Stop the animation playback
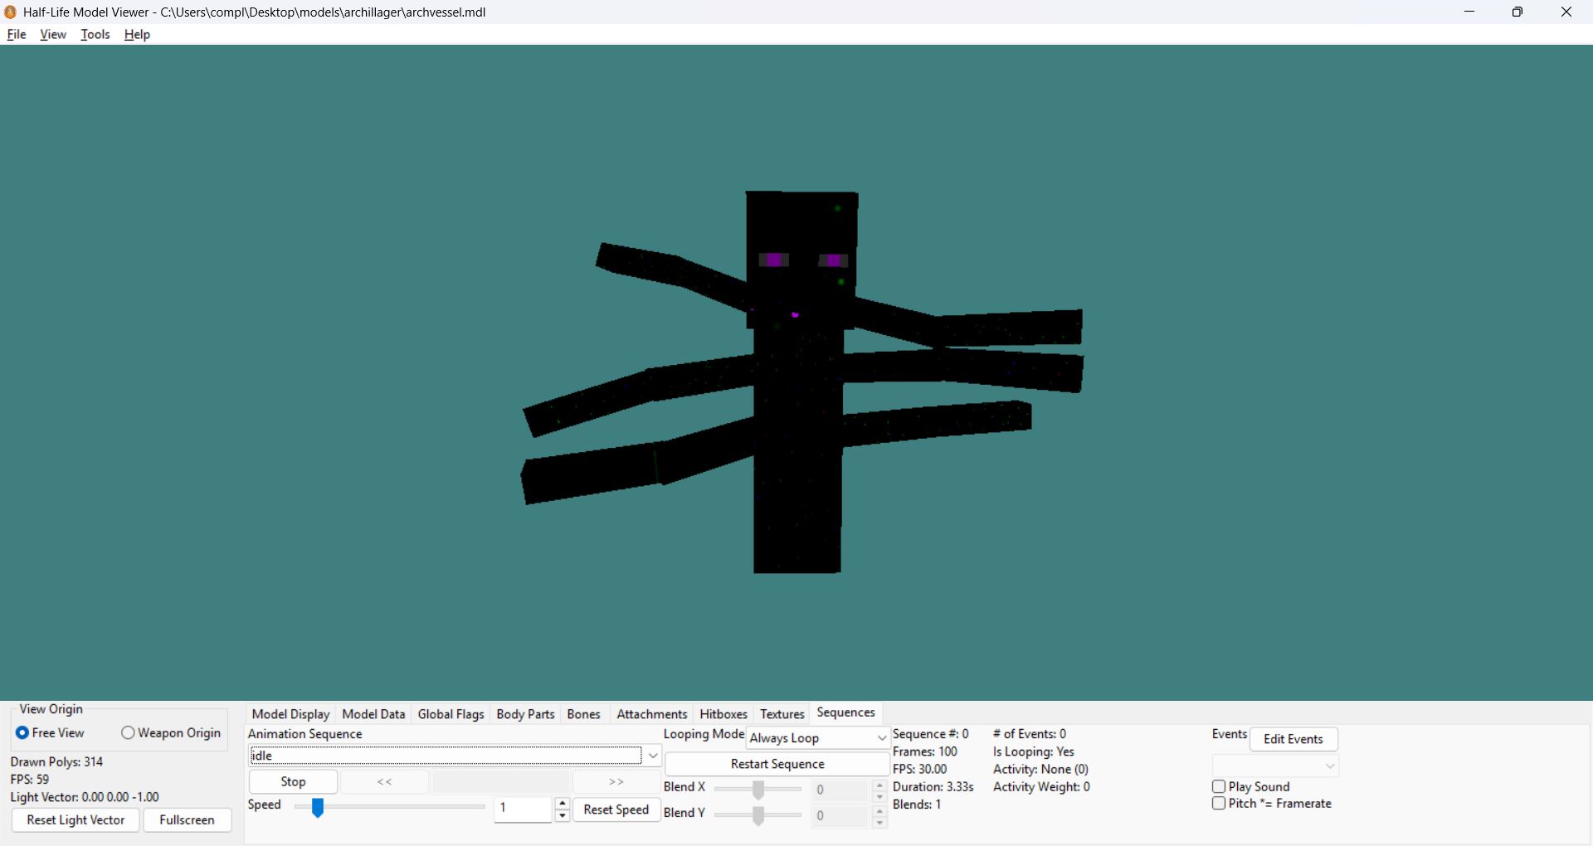The image size is (1593, 846). 293,781
